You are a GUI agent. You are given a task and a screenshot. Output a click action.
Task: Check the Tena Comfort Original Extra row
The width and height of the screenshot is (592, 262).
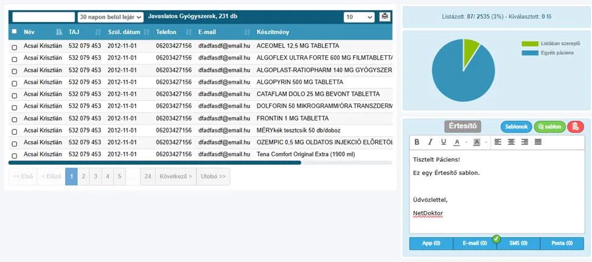tap(15, 156)
